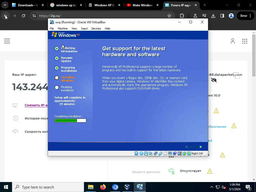256x192 pixels.
Task: Open the Input menu in VirtualBox
Action: point(84,28)
